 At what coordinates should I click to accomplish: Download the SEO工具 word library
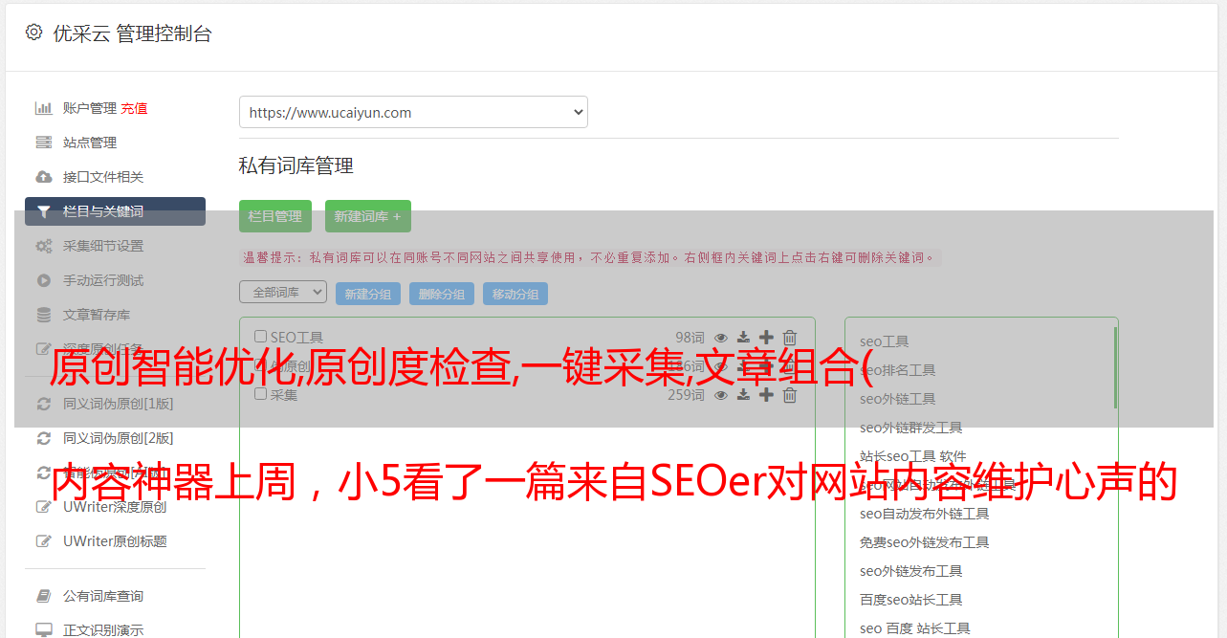tap(743, 338)
